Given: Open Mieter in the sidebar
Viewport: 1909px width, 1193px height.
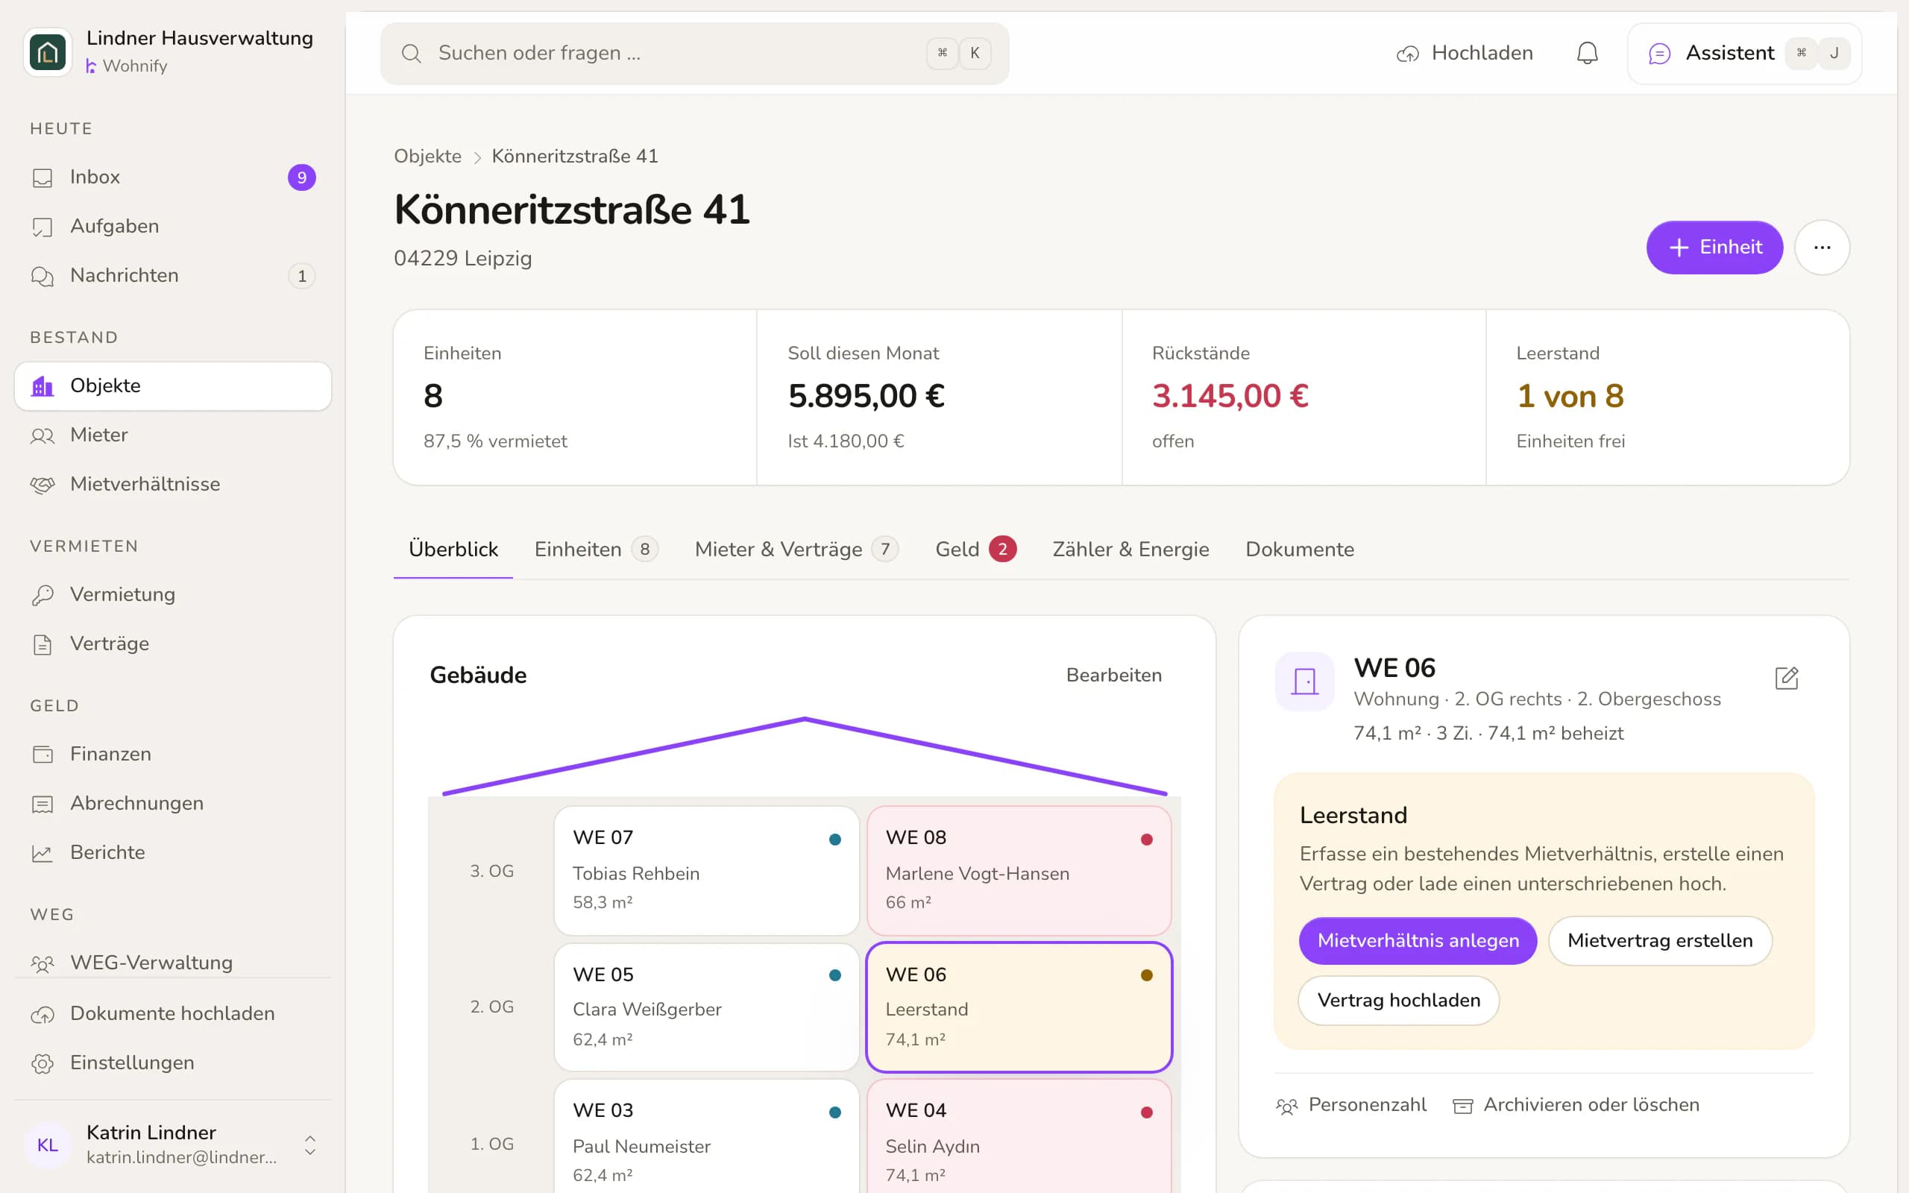Looking at the screenshot, I should [x=173, y=435].
